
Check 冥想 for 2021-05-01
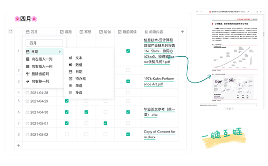(x=86, y=123)
